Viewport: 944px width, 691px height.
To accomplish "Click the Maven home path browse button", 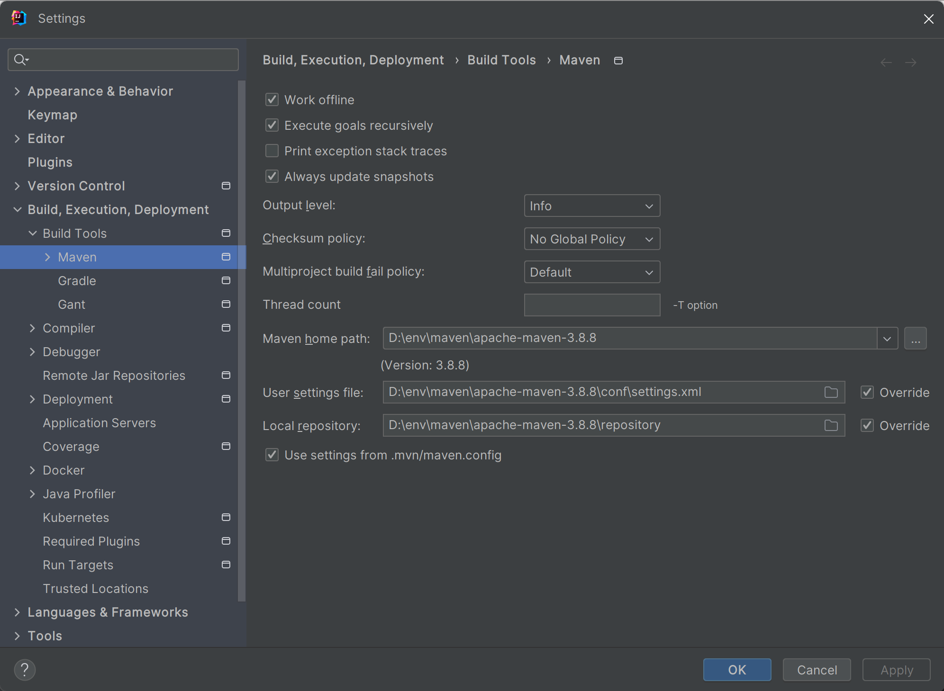I will tap(915, 338).
